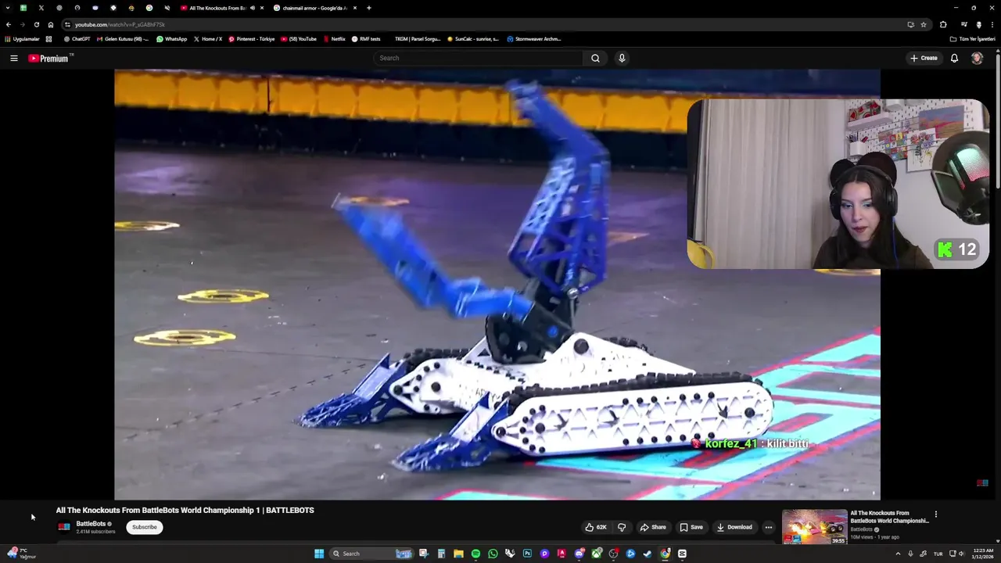The image size is (1001, 563).
Task: Open a new browser tab
Action: click(369, 8)
